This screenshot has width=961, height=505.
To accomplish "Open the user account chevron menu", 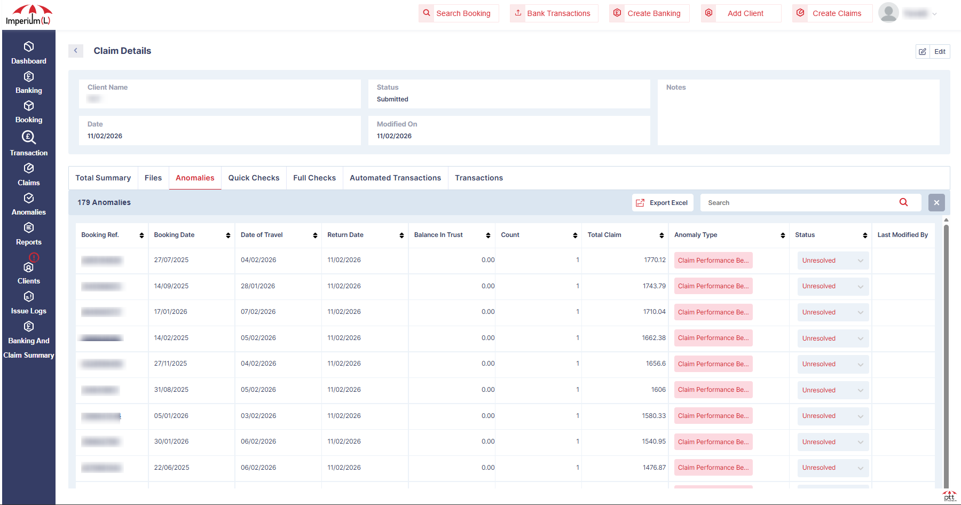I will click(935, 13).
